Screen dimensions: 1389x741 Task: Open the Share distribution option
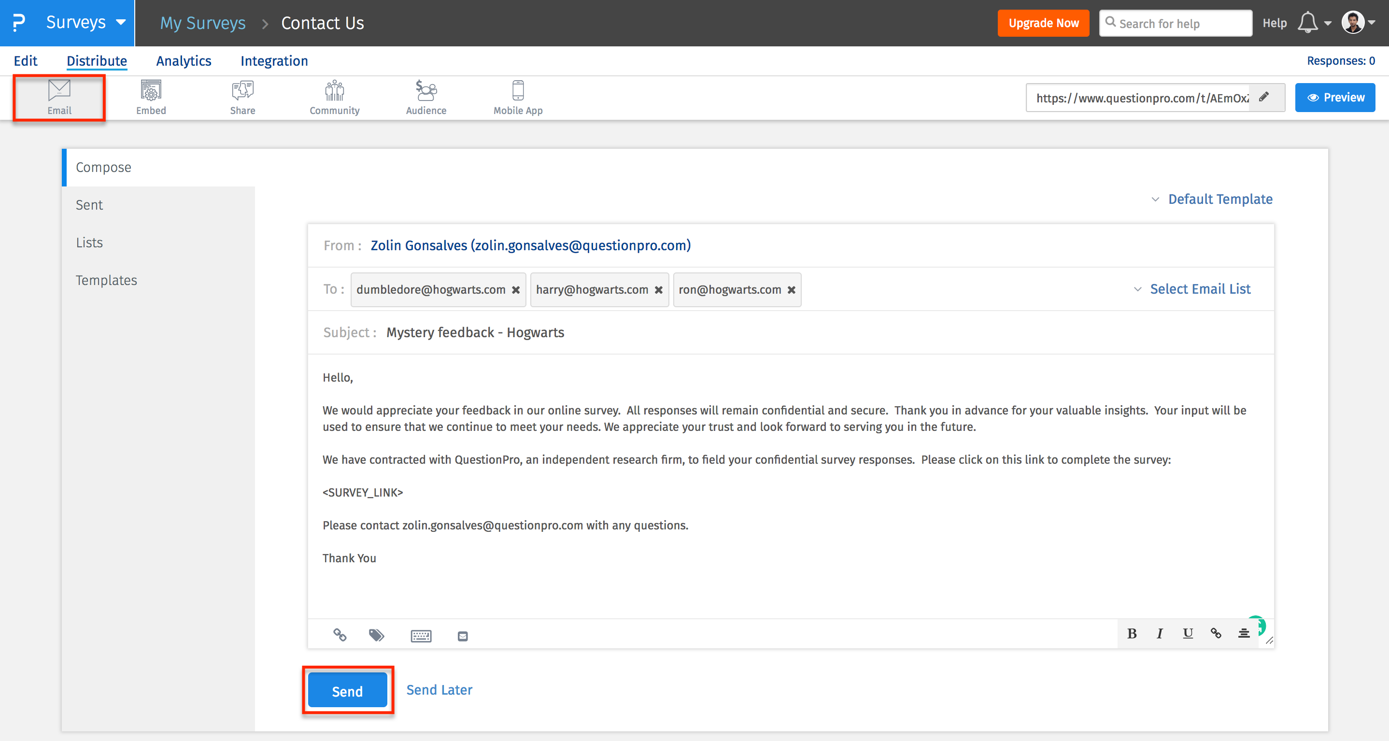click(x=242, y=98)
